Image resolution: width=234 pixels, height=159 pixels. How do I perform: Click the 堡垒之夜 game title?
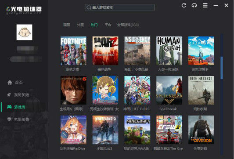point(72,69)
